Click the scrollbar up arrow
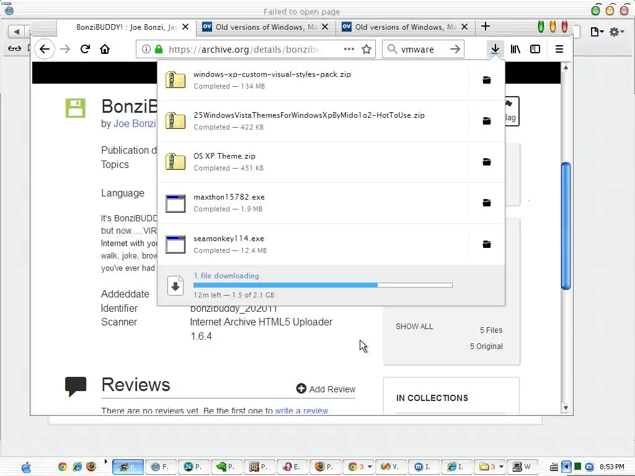Image resolution: width=635 pixels, height=476 pixels. point(566,67)
